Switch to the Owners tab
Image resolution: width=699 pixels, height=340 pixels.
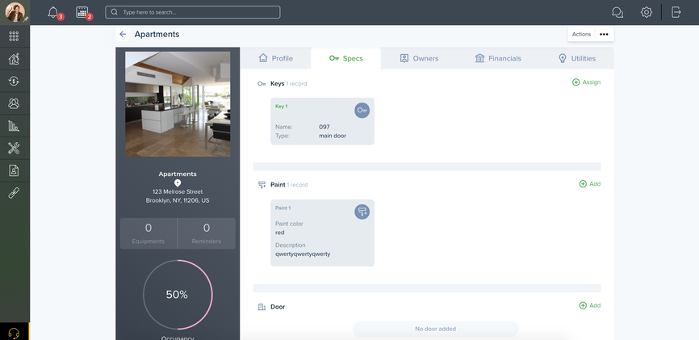tap(419, 58)
